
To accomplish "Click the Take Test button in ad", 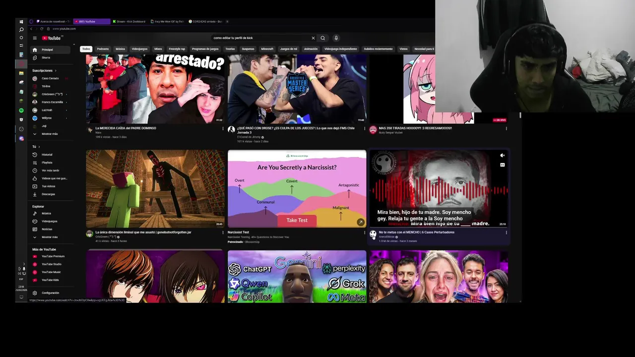I will pos(297,220).
